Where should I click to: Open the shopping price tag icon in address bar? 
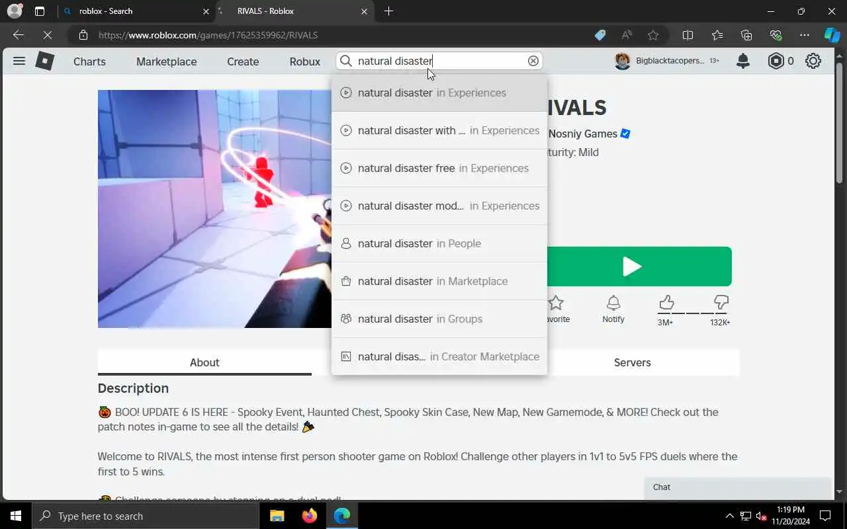point(600,35)
